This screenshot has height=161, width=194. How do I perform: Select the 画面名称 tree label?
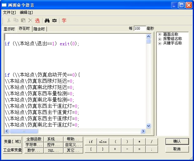tap(171, 34)
